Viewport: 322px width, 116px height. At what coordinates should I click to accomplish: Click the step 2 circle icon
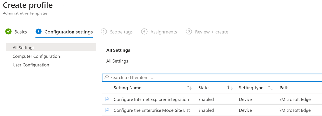[39, 32]
